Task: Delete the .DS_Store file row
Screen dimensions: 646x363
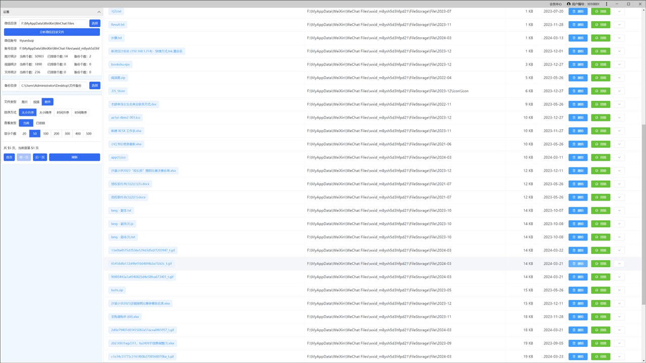Action: [x=578, y=91]
